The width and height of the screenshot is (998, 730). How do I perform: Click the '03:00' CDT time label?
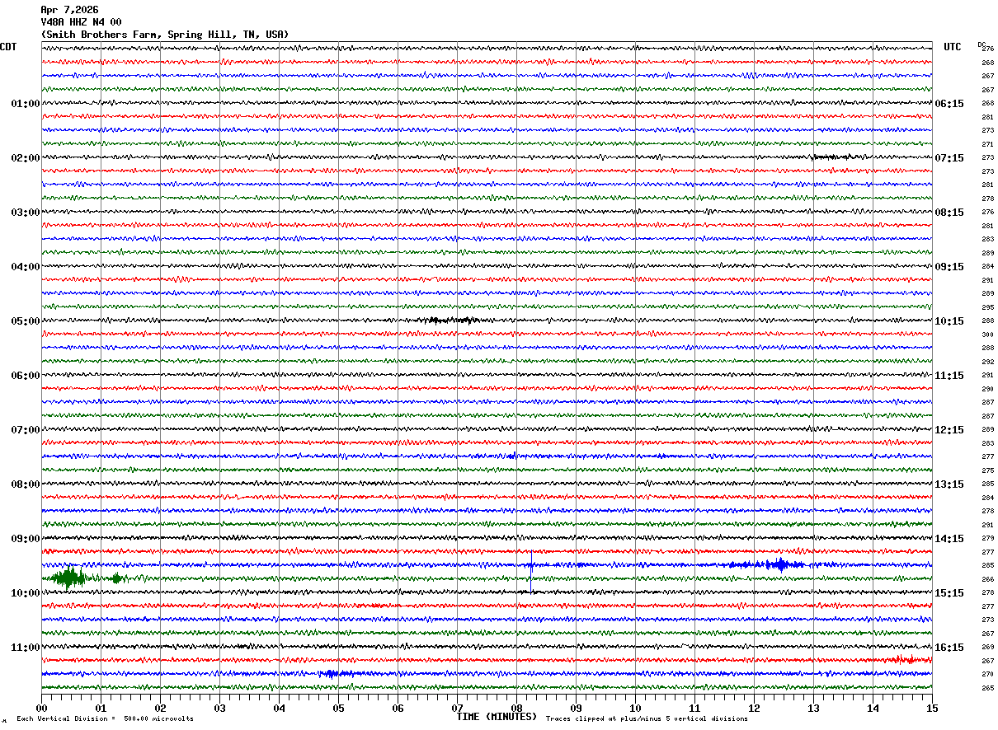(25, 213)
